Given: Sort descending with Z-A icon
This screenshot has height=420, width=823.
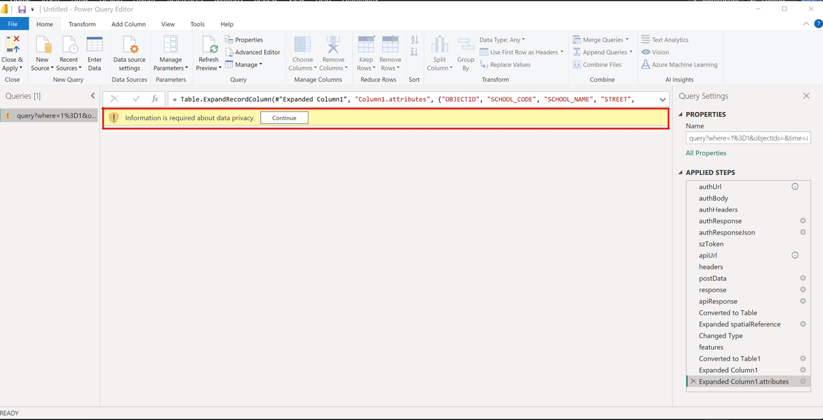Looking at the screenshot, I should [x=414, y=52].
